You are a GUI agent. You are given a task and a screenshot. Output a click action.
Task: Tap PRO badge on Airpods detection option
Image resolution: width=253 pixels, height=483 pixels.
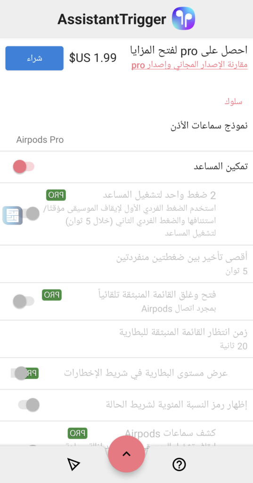78,433
